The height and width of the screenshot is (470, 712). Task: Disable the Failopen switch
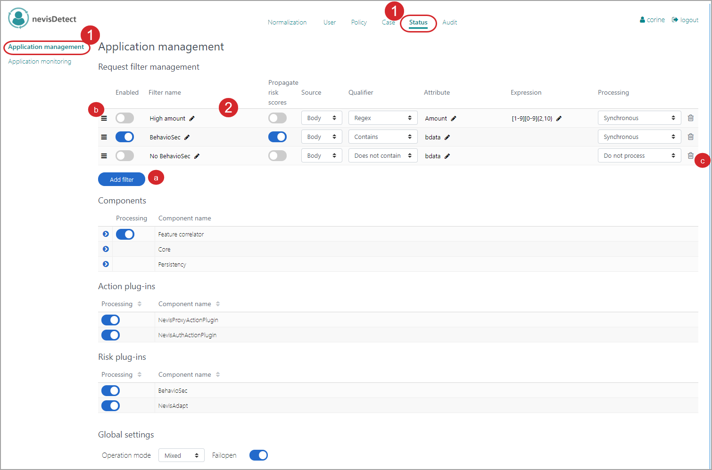point(258,455)
